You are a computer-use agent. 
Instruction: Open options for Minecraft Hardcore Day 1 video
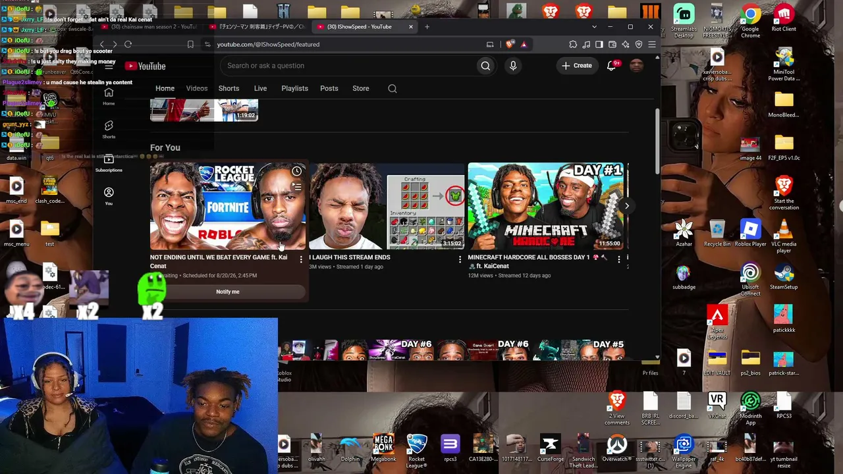click(618, 260)
